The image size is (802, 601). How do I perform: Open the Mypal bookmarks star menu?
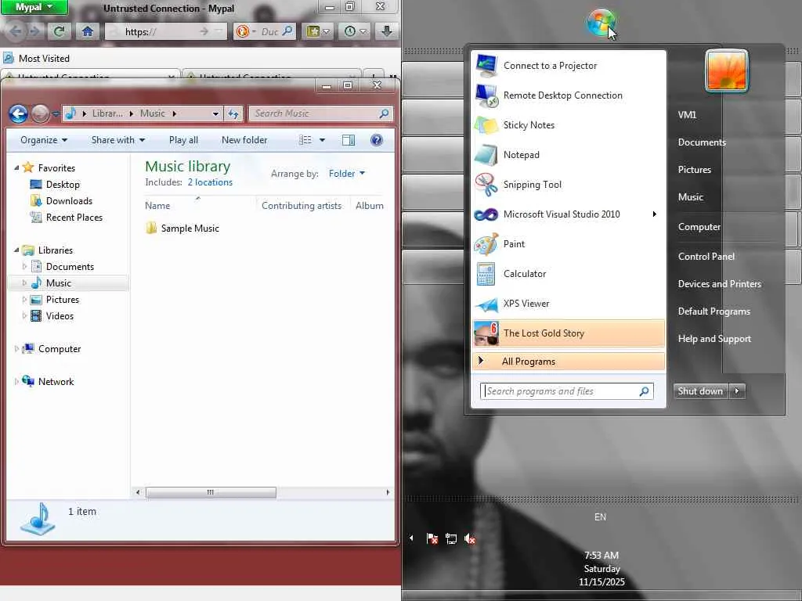pos(318,31)
